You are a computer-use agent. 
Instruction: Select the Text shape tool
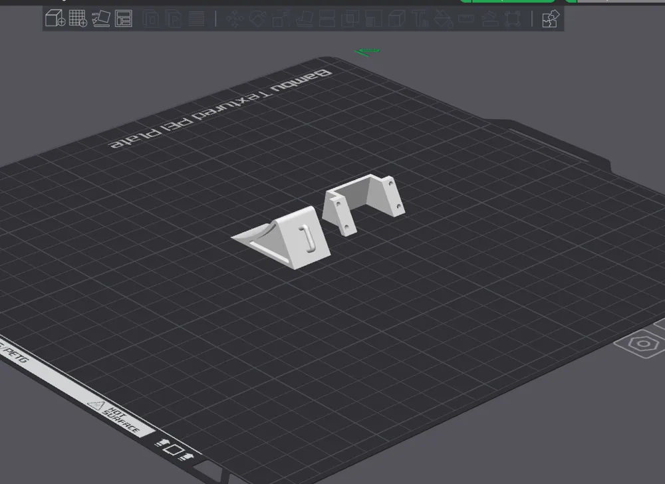(420, 19)
